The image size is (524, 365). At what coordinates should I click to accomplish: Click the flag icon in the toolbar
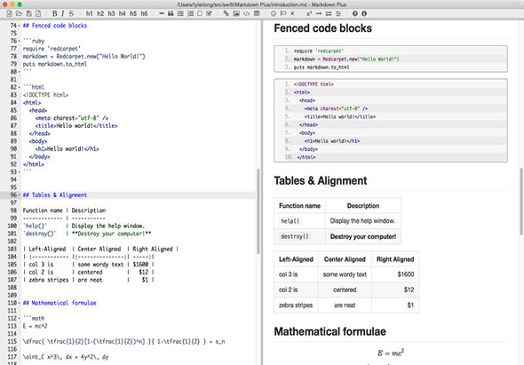pos(283,13)
